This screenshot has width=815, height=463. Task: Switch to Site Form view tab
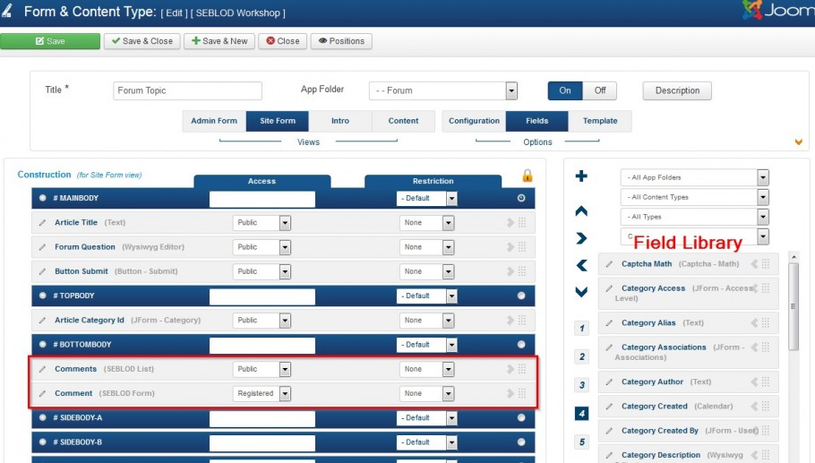click(x=278, y=121)
